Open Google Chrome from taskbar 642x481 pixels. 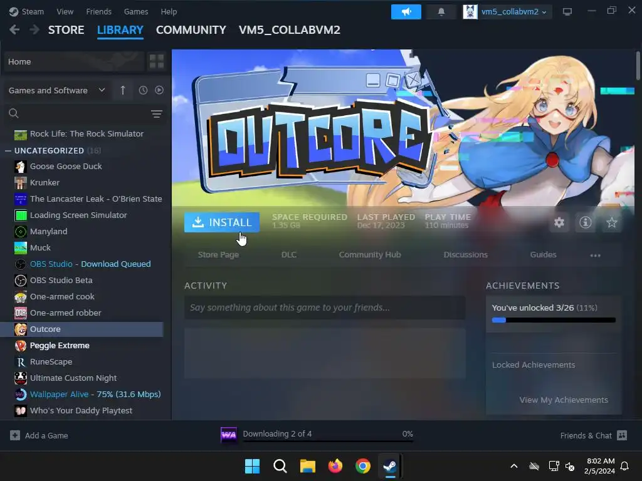[363, 466]
